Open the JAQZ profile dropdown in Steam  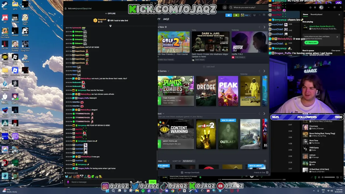click(x=246, y=15)
